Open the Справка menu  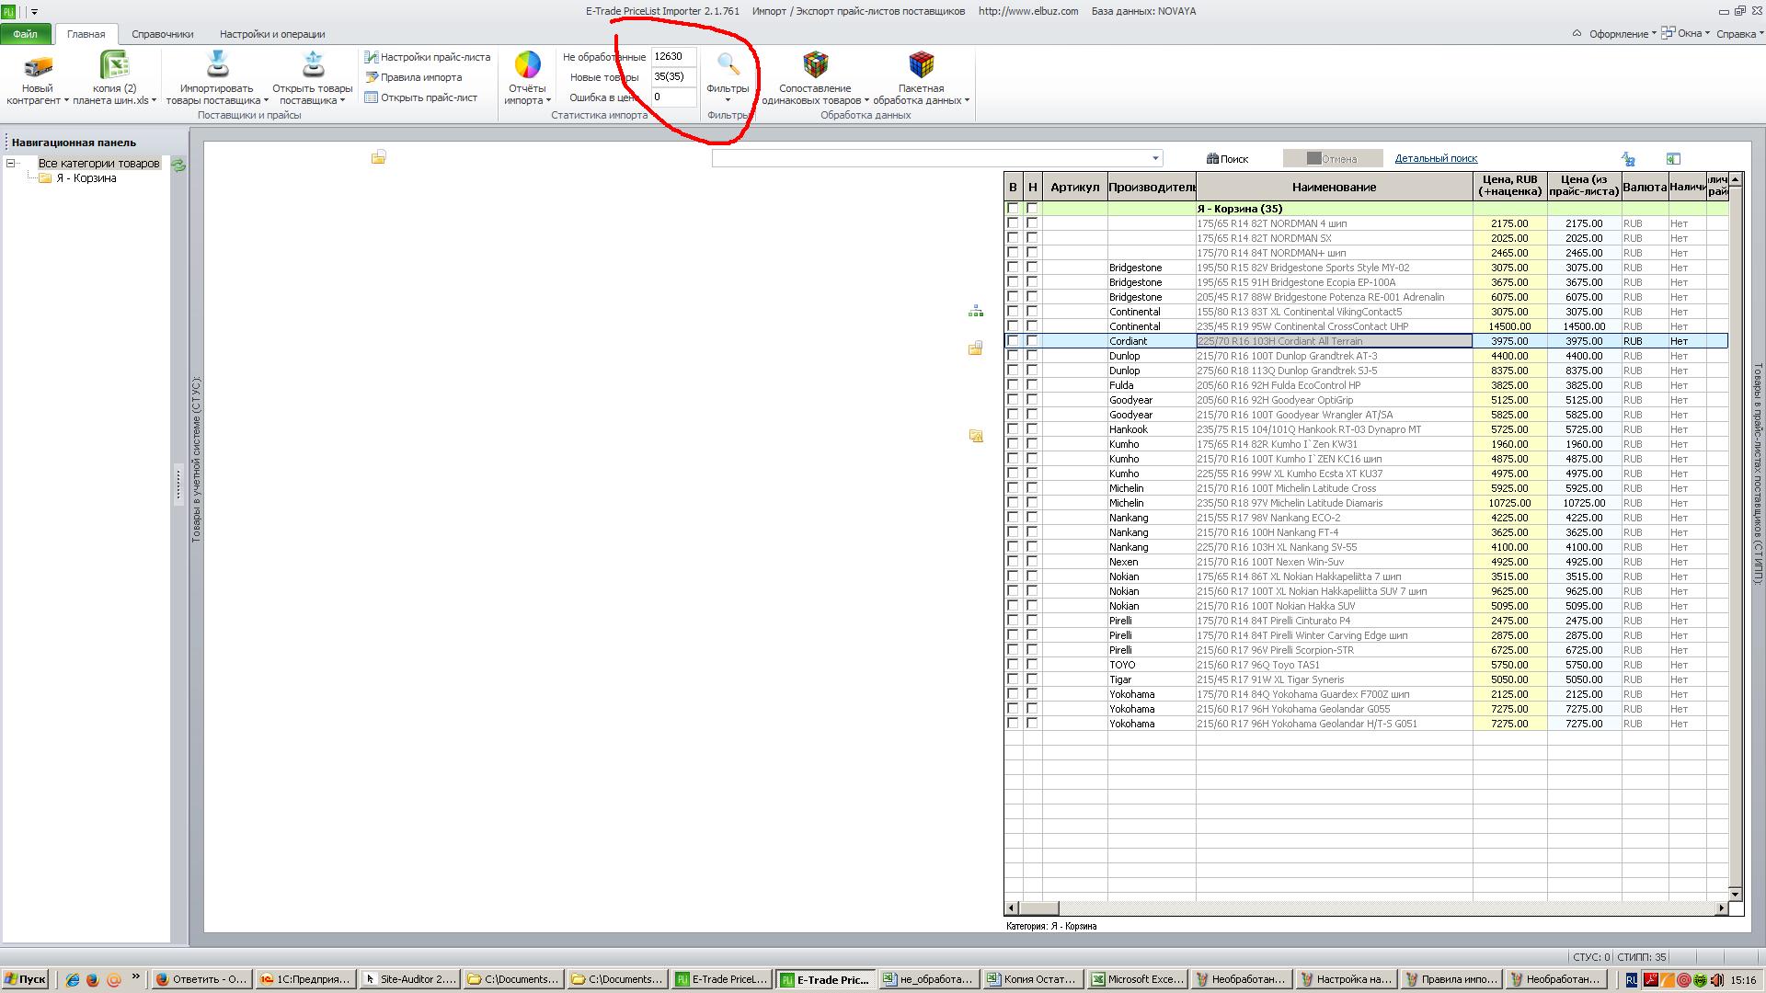point(1739,34)
